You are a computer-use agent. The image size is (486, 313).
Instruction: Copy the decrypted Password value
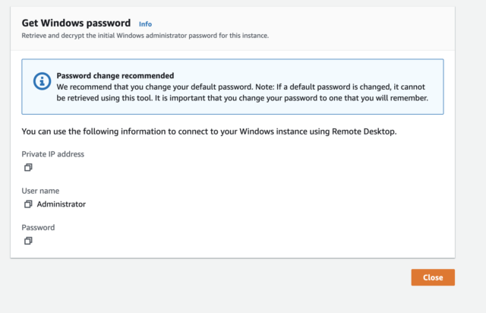(28, 241)
